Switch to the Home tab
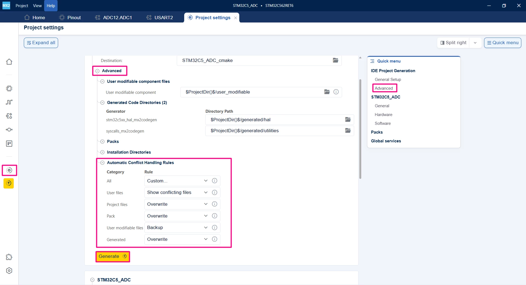The width and height of the screenshot is (526, 285). coord(35,18)
